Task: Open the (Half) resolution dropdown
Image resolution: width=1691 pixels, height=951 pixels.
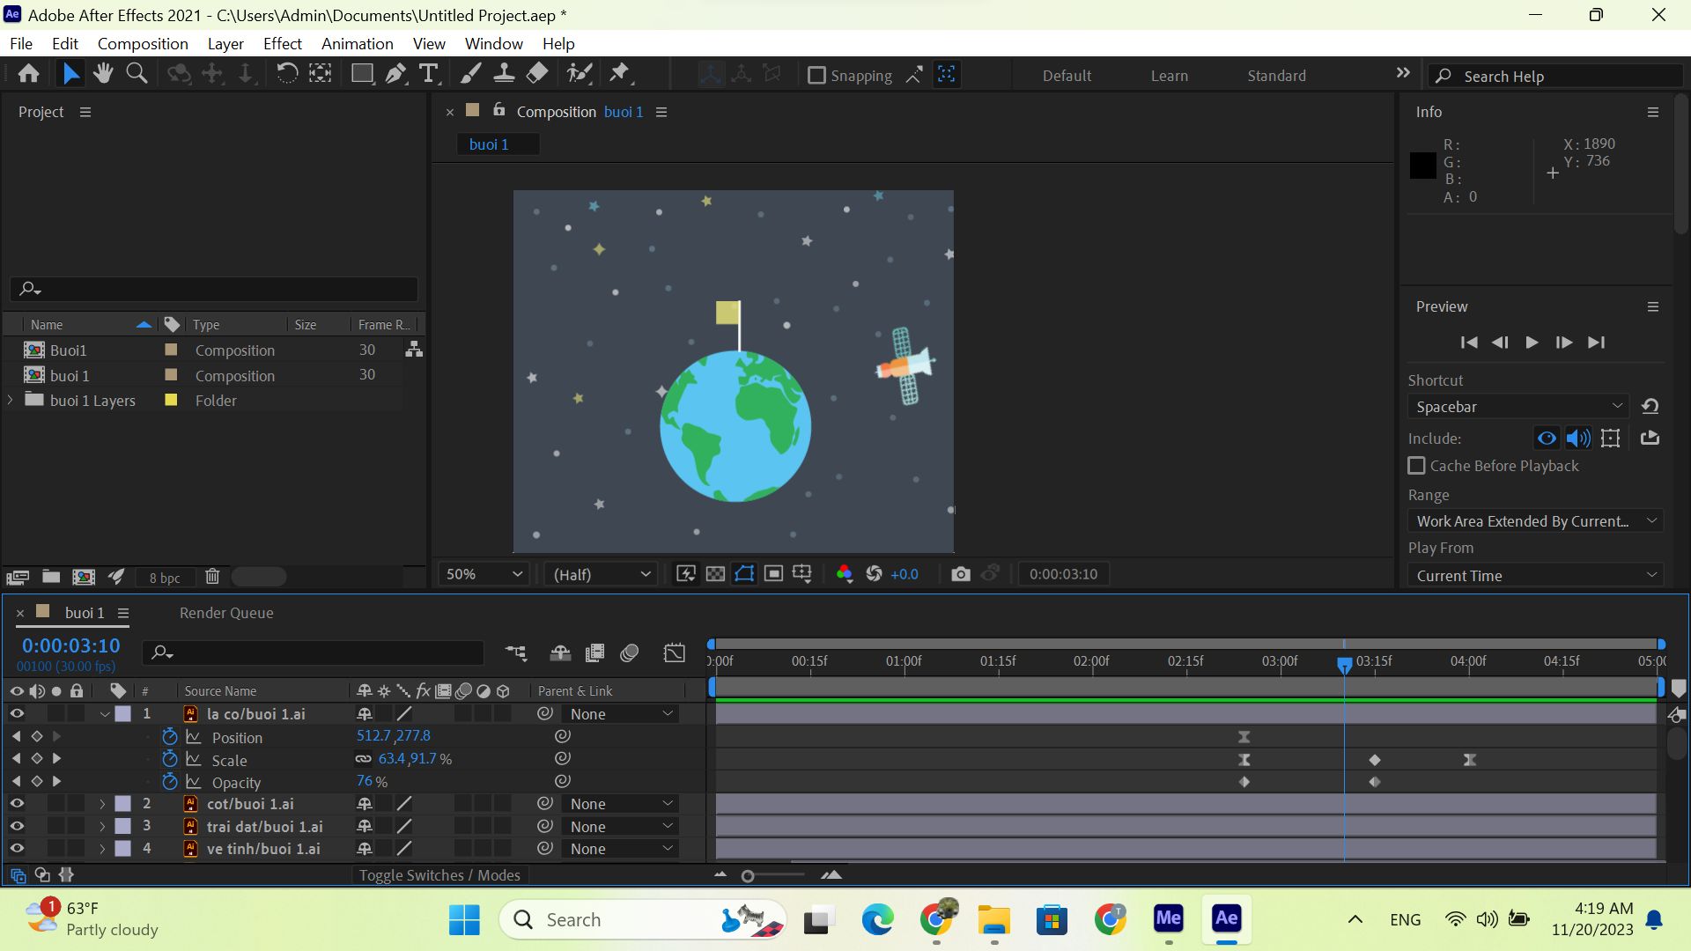Action: coord(602,574)
